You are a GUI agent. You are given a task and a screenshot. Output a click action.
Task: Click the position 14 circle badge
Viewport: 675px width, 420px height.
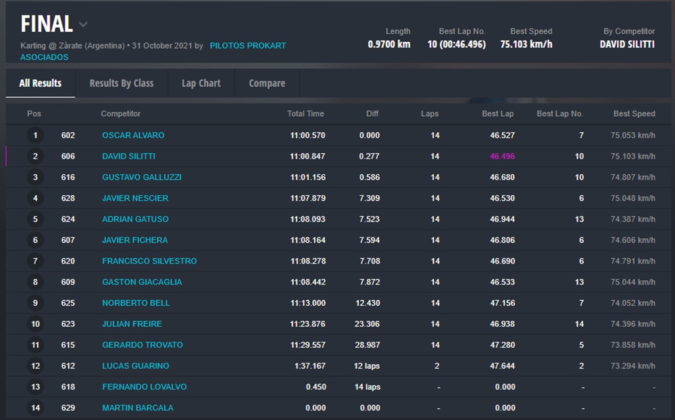coord(35,408)
